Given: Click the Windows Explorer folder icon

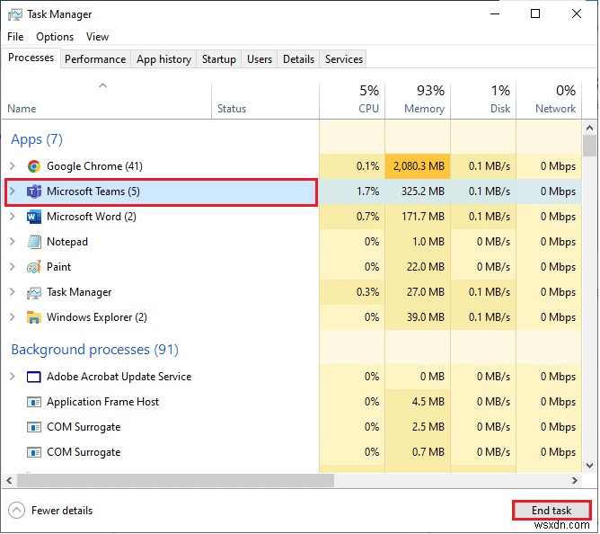Looking at the screenshot, I should point(34,317).
